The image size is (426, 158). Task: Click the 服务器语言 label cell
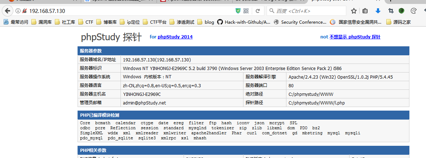99,85
